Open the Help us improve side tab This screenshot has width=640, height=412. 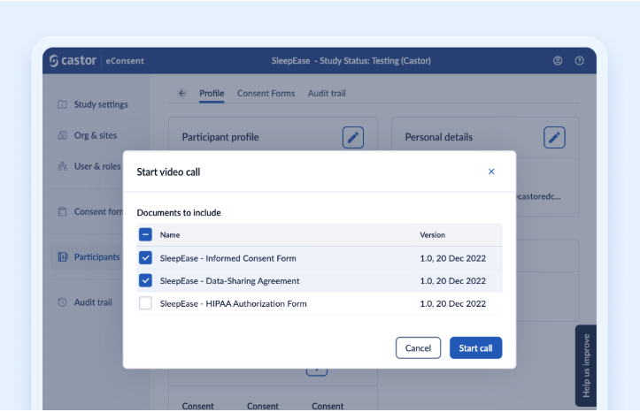pyautogui.click(x=586, y=365)
